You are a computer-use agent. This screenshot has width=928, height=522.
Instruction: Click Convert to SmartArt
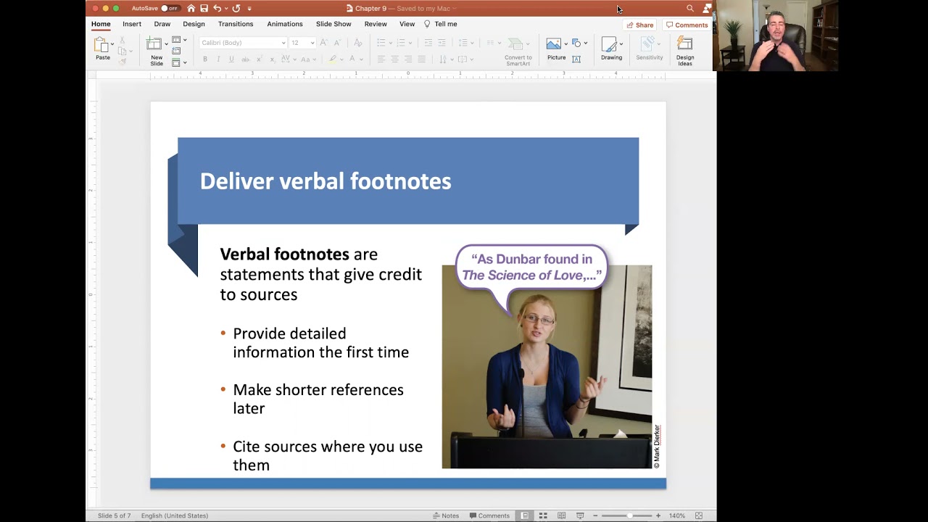518,51
